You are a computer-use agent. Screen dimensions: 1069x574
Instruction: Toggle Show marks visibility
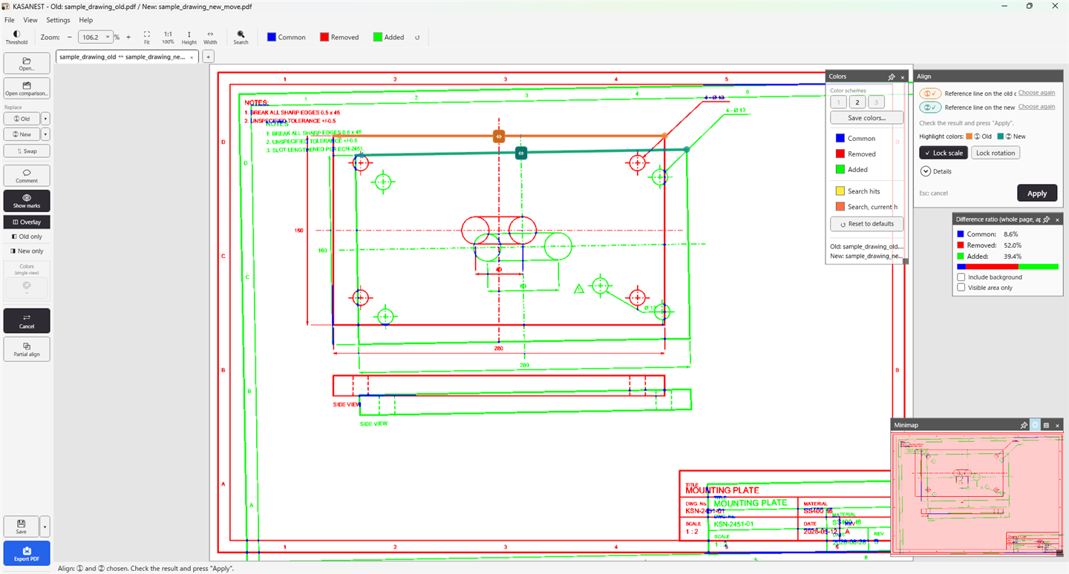tap(27, 201)
